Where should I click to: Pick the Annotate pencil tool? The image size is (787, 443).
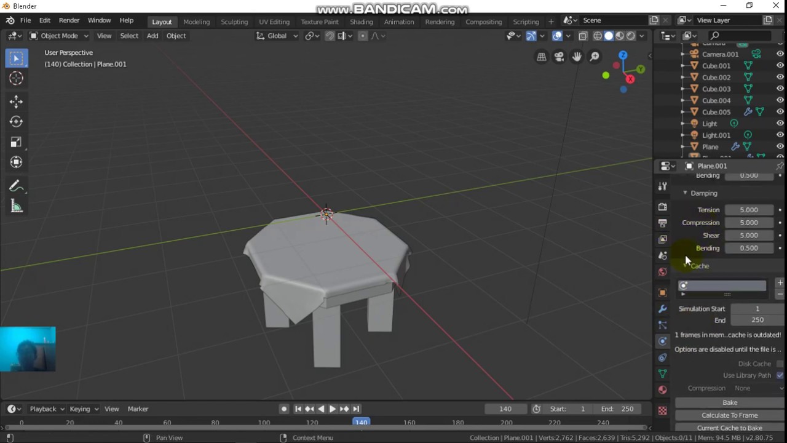click(16, 186)
